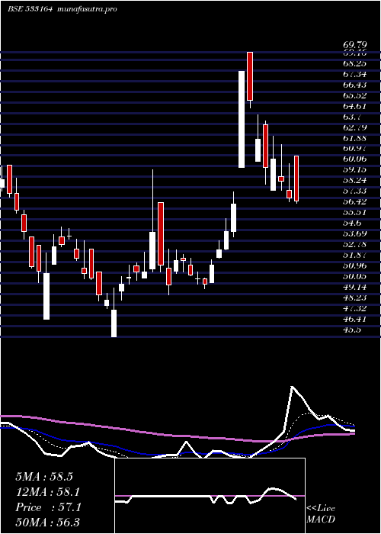Click the BSE 533164 ticker label
This screenshot has height=534, width=381.
tap(30, 9)
